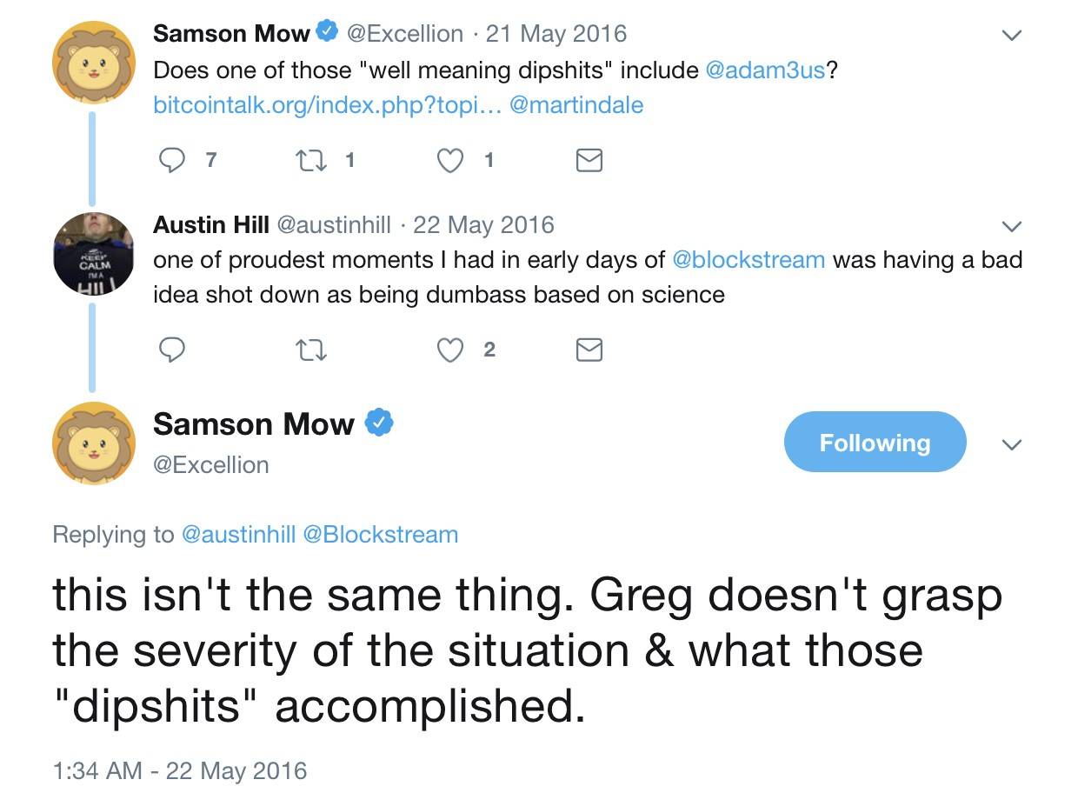The image size is (1078, 793).
Task: Reply to Samson Mow's first tweet
Action: point(172,160)
